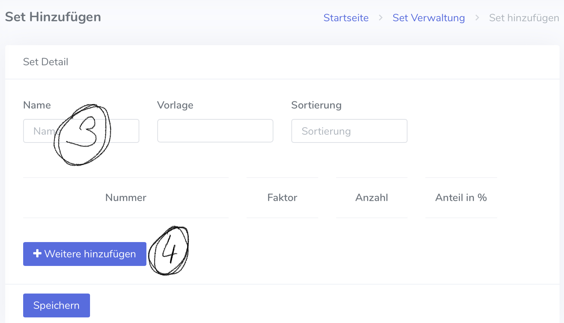
Task: Select the Set hinzufügen breadcrumb item
Action: pyautogui.click(x=524, y=18)
